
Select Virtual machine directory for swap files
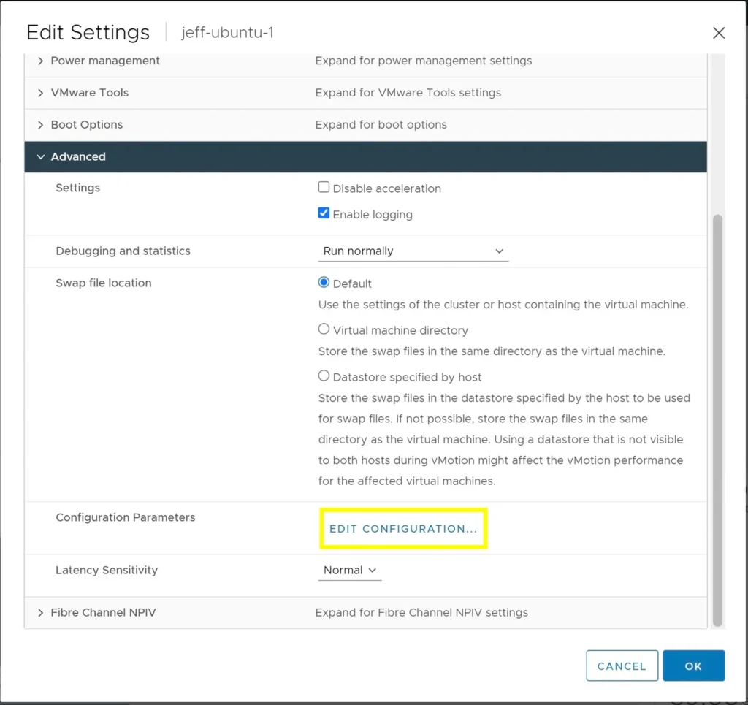click(x=322, y=329)
